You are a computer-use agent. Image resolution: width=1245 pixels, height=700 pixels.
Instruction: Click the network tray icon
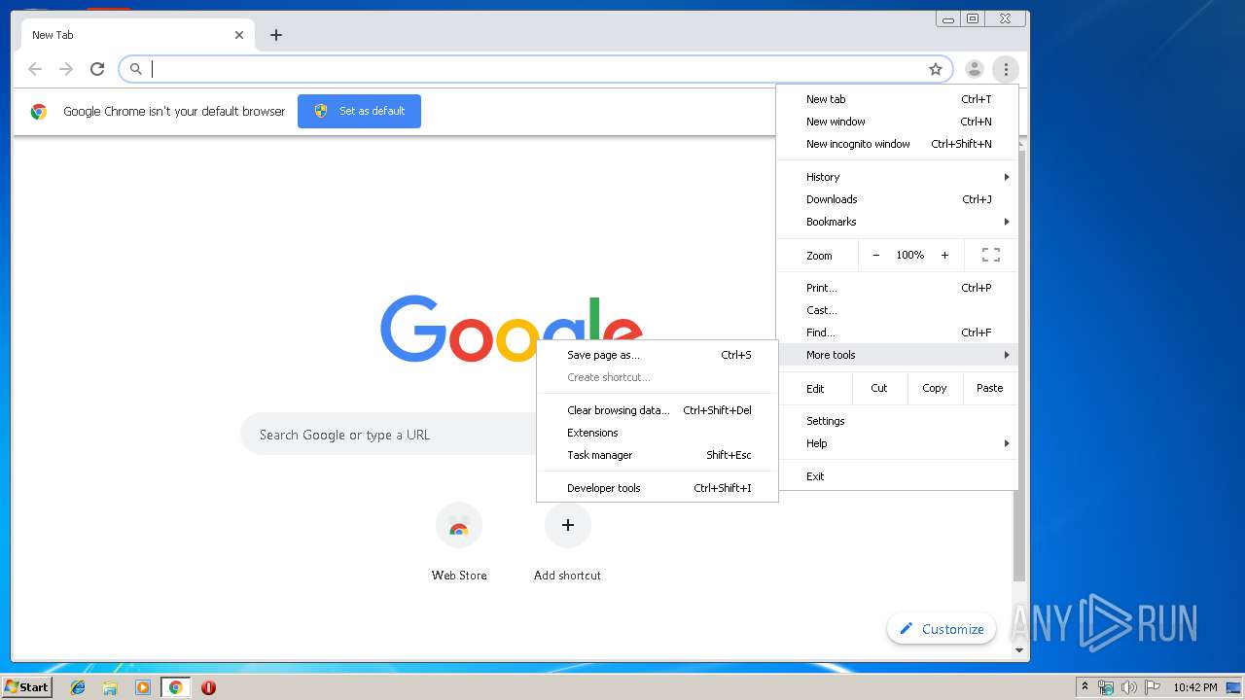[1106, 687]
